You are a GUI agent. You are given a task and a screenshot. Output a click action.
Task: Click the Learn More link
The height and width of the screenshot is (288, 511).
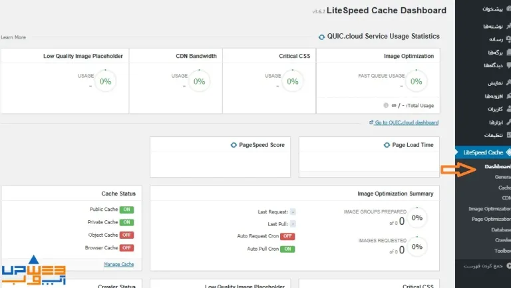(13, 37)
